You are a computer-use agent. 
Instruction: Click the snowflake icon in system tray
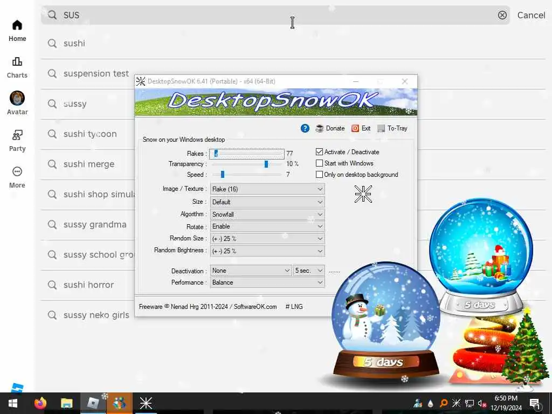(456, 403)
